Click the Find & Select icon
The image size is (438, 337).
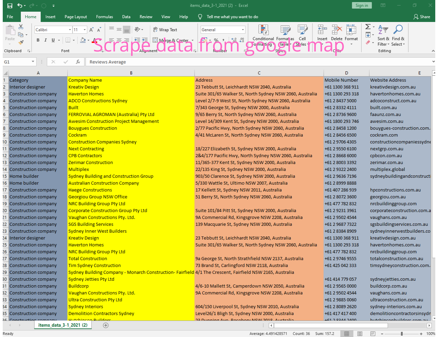(x=398, y=34)
